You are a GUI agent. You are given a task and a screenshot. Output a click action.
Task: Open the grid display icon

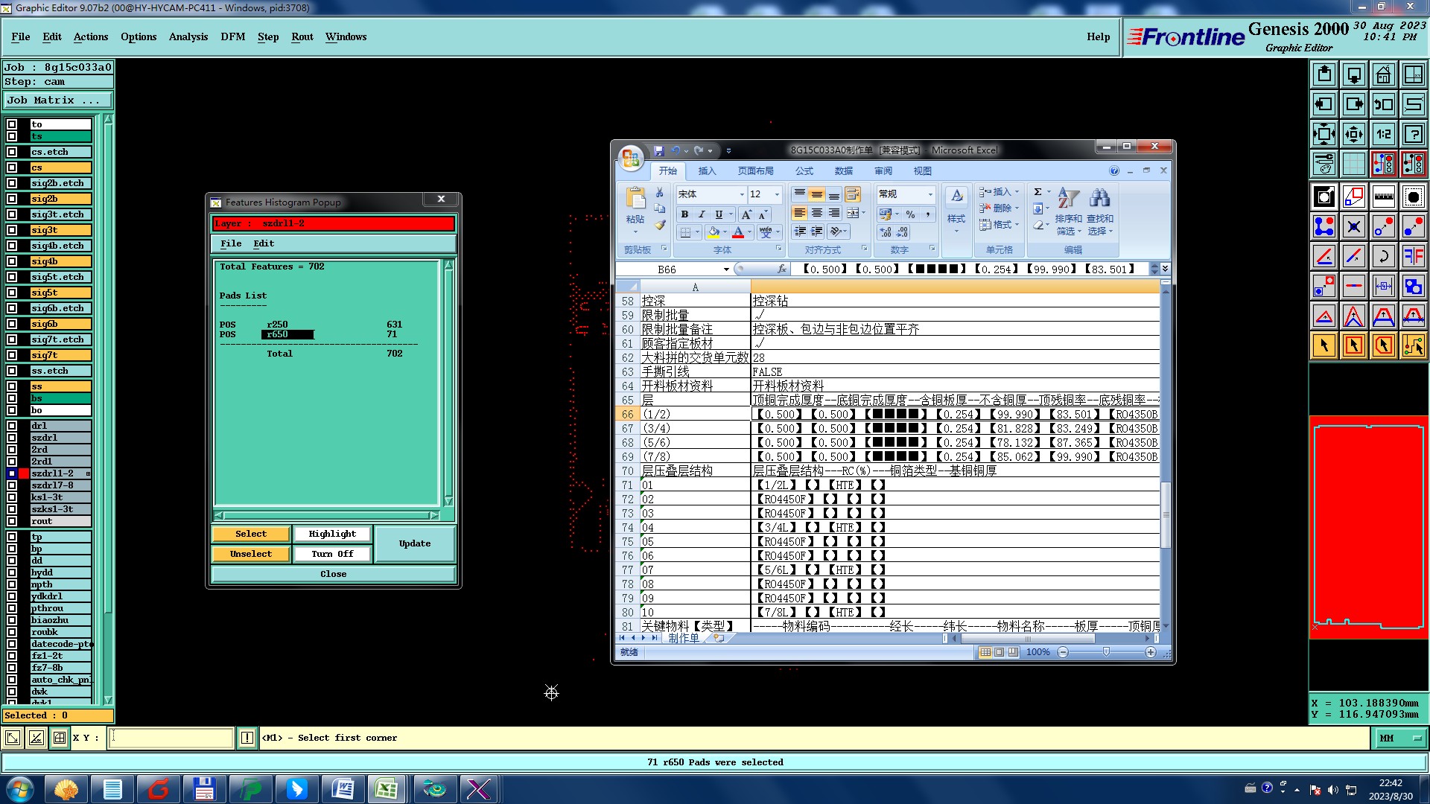point(1353,164)
